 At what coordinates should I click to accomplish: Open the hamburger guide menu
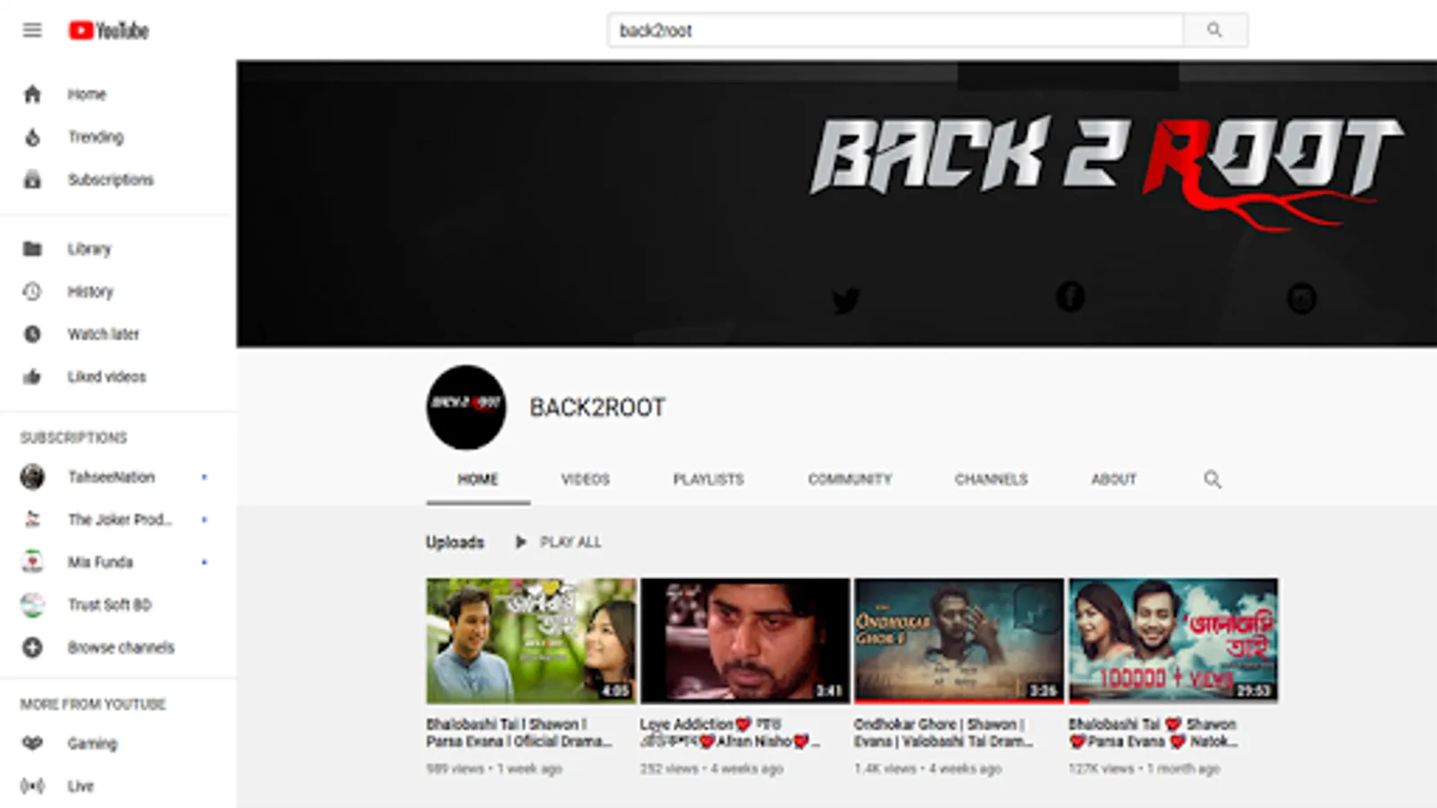(x=32, y=31)
